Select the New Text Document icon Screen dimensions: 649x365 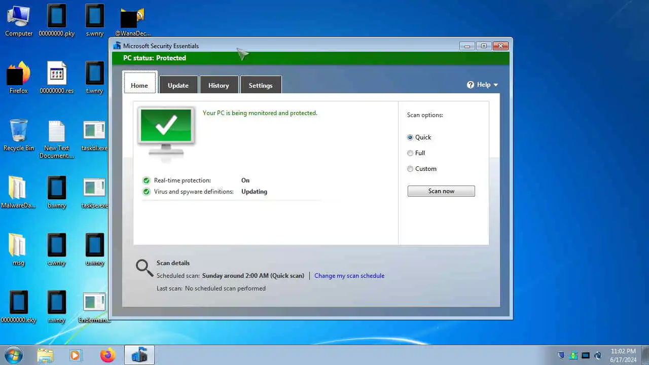pyautogui.click(x=56, y=139)
